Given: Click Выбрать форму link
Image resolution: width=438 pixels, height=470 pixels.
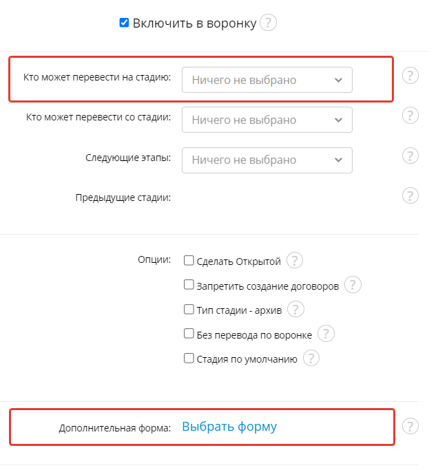Looking at the screenshot, I should click(229, 427).
